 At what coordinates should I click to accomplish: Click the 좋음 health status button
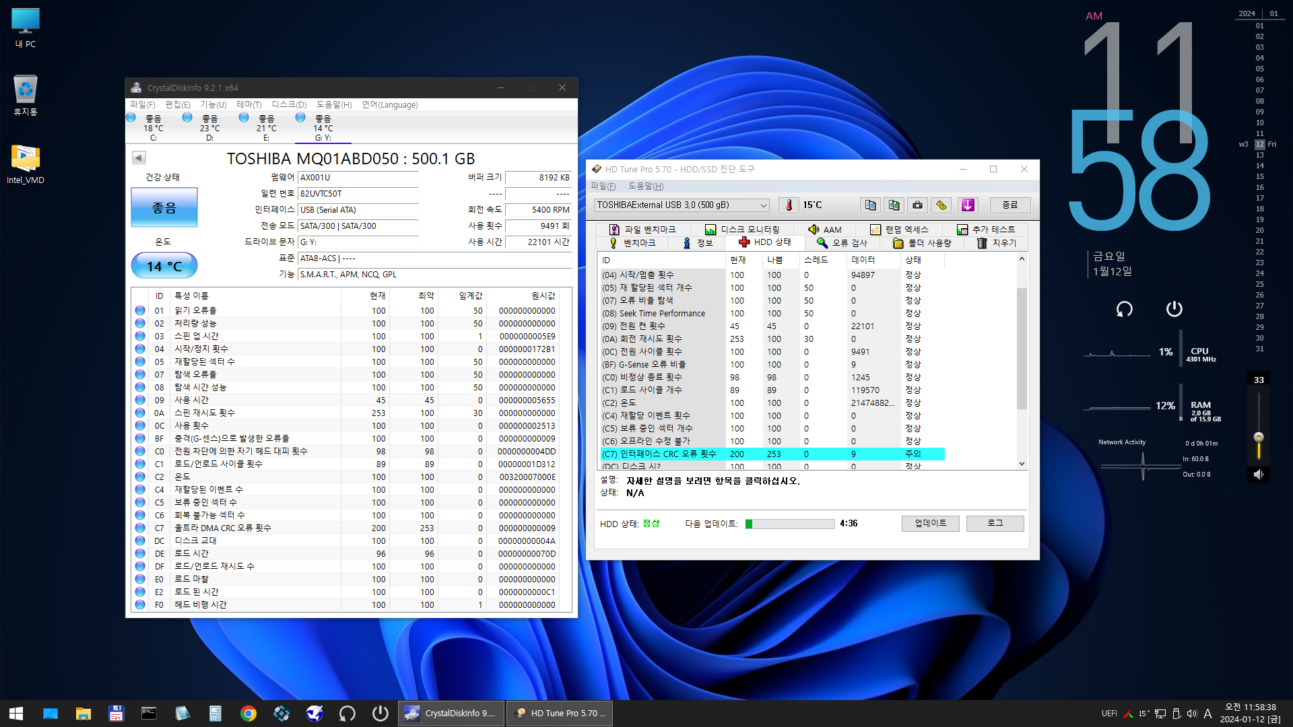pyautogui.click(x=164, y=207)
